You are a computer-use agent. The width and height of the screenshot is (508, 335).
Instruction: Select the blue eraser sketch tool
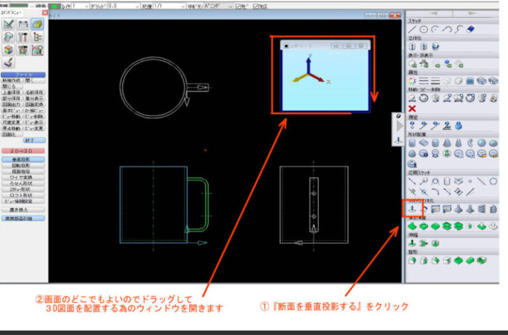(x=470, y=30)
